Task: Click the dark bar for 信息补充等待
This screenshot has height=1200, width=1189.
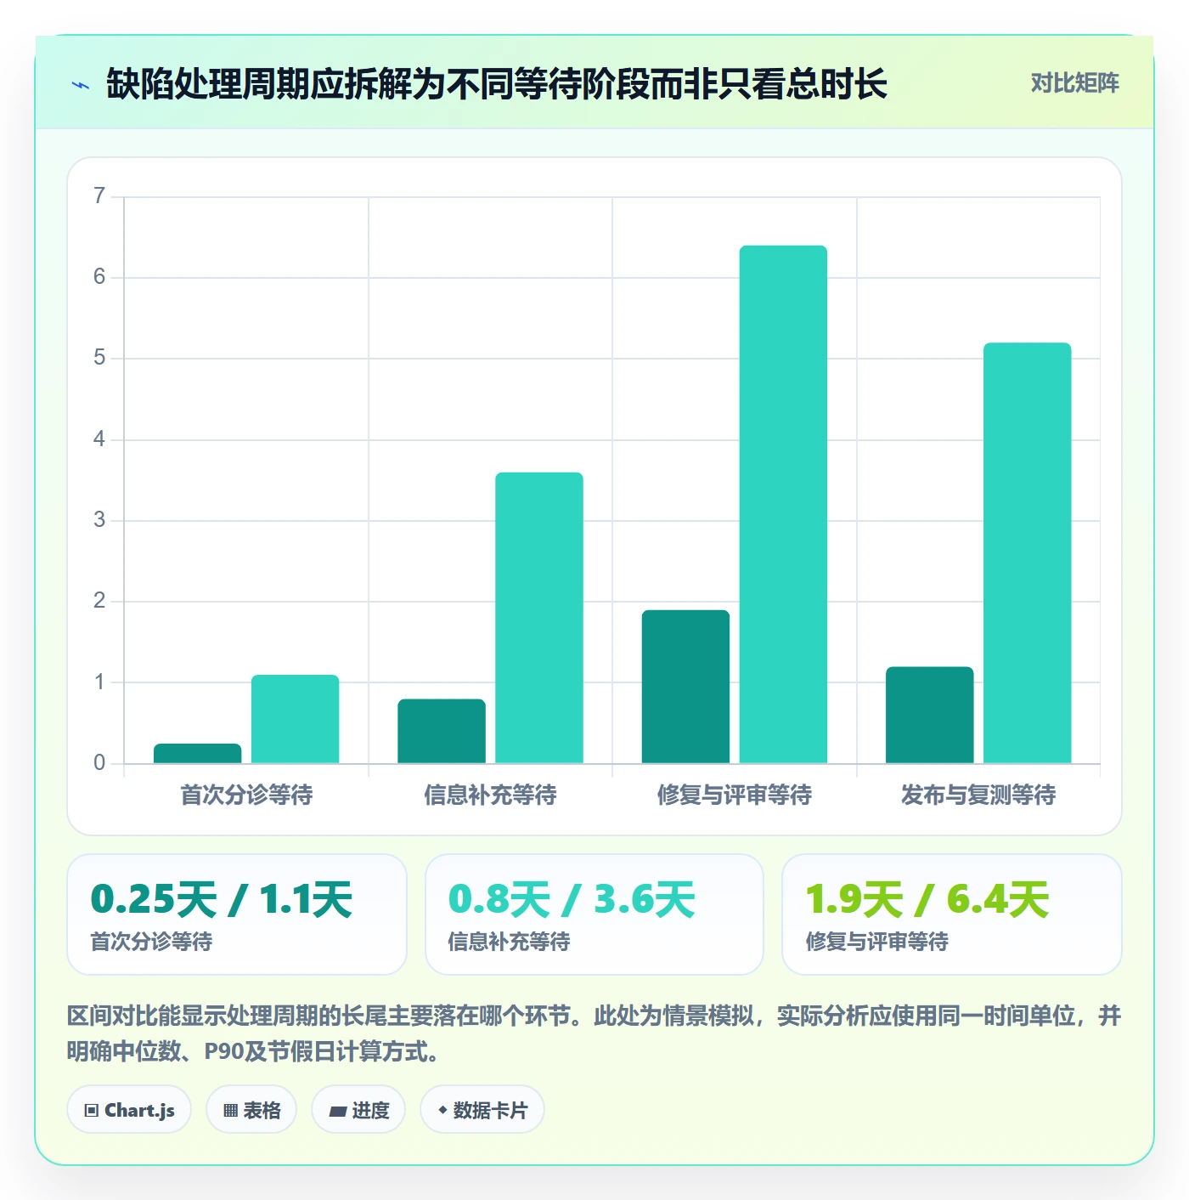Action: pos(442,731)
